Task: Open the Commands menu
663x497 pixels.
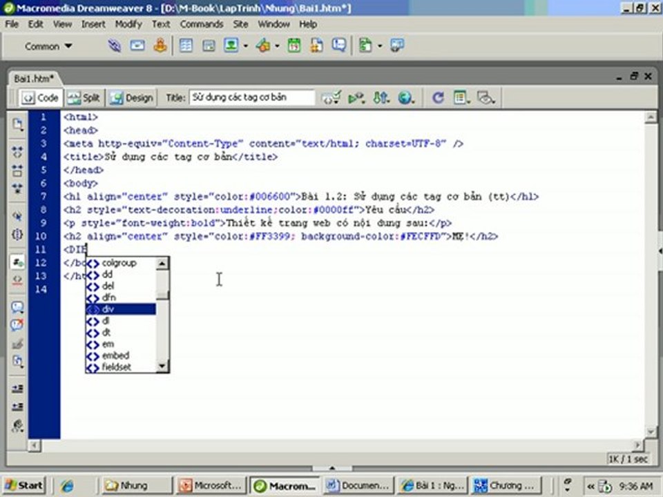Action: 202,24
